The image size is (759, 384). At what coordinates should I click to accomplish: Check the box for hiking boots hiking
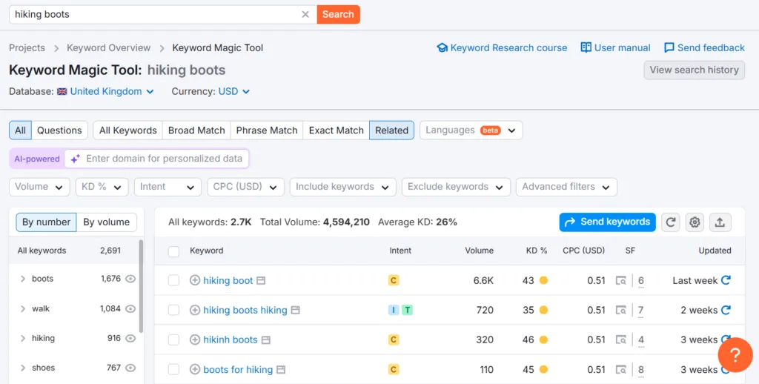(173, 311)
